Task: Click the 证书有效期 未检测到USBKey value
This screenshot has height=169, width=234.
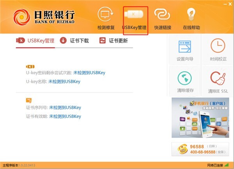Action: pos(65,116)
